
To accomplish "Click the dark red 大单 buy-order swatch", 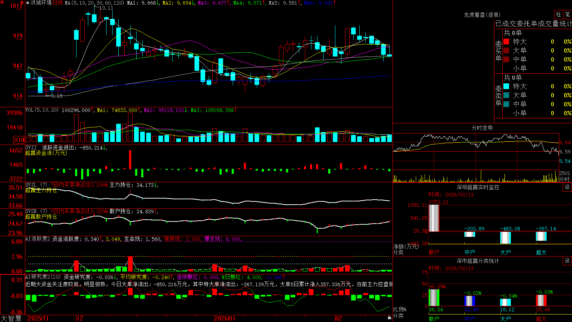I will 506,50.
